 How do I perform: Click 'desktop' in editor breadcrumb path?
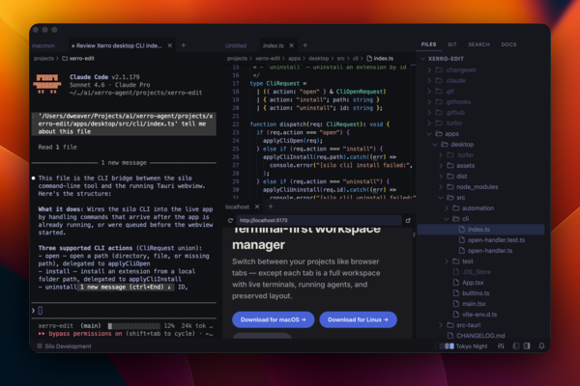[x=318, y=58]
